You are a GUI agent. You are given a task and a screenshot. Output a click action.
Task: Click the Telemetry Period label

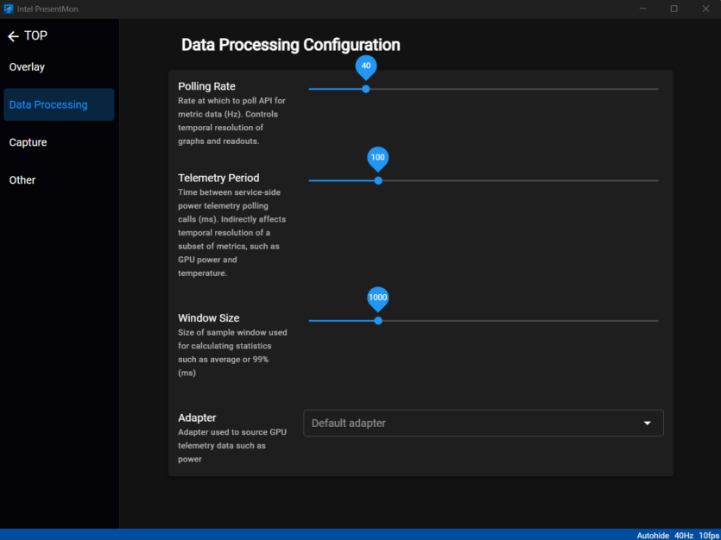(x=218, y=179)
